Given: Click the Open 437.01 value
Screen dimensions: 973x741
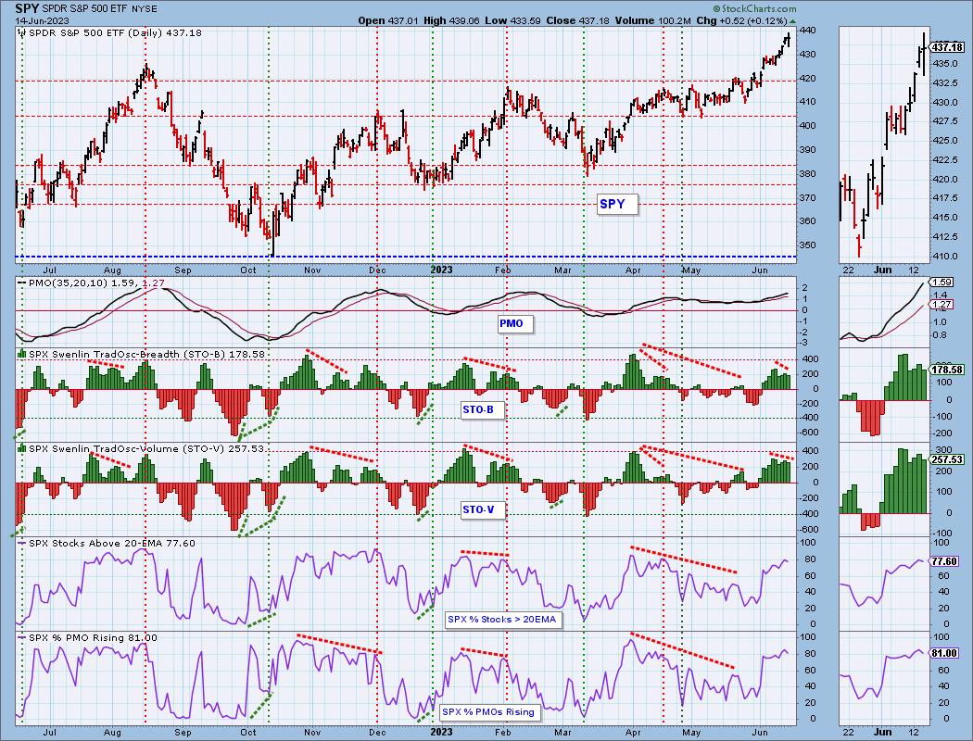Looking at the screenshot, I should (386, 20).
